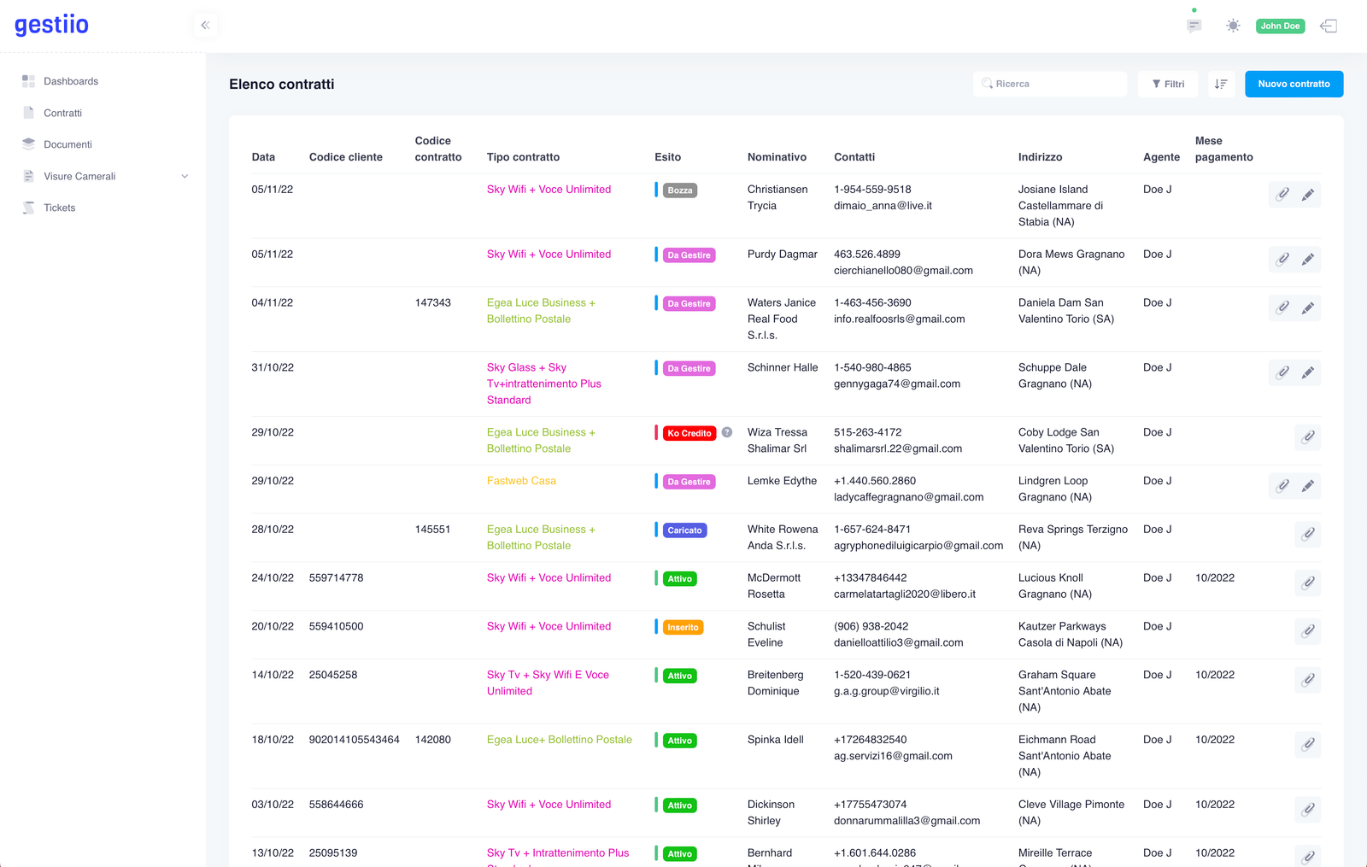The width and height of the screenshot is (1367, 867).
Task: Collapse the sidebar with double-chevron icon
Action: tap(205, 26)
